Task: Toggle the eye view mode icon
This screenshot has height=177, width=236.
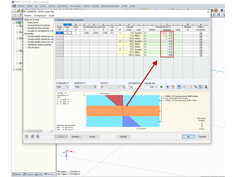Action: [x=167, y=87]
